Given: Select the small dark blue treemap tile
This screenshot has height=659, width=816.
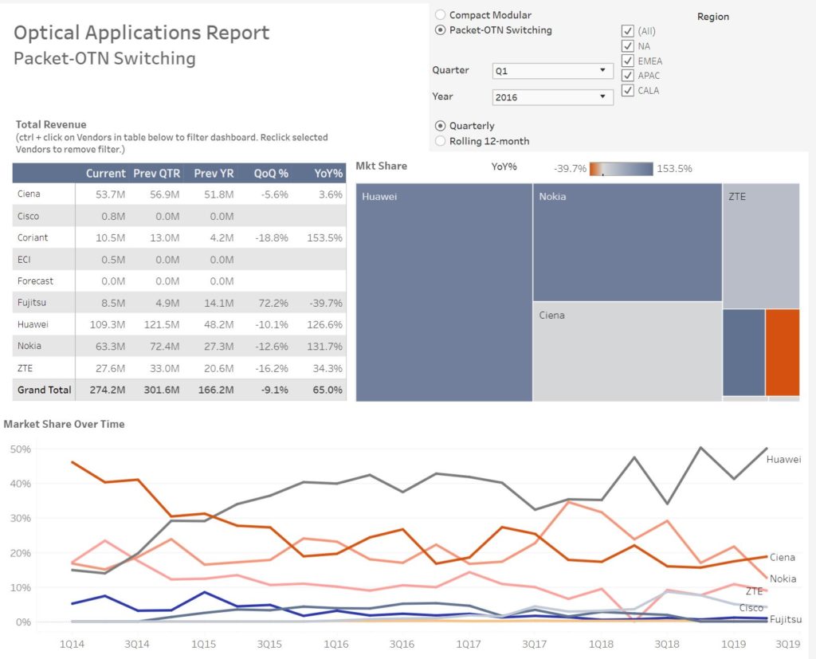Looking at the screenshot, I should point(743,352).
